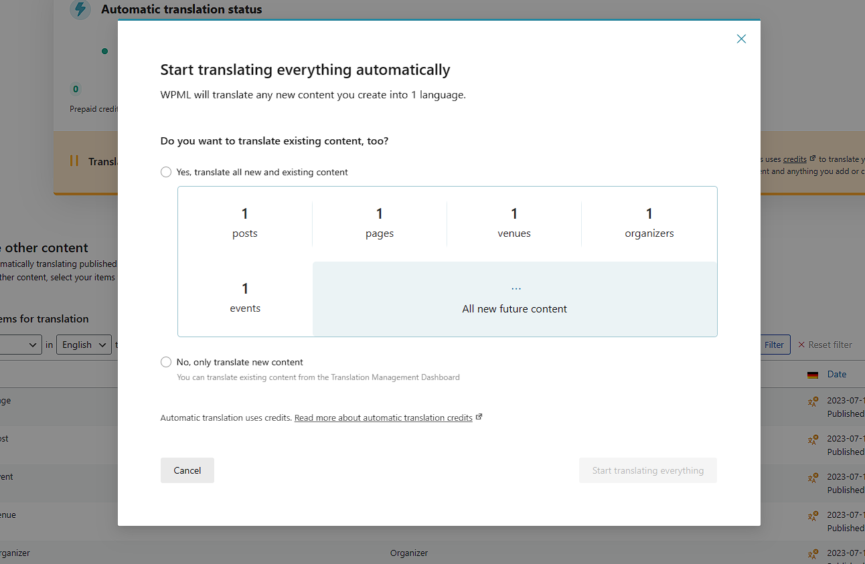Click the Date column header
The width and height of the screenshot is (865, 564).
(x=837, y=375)
